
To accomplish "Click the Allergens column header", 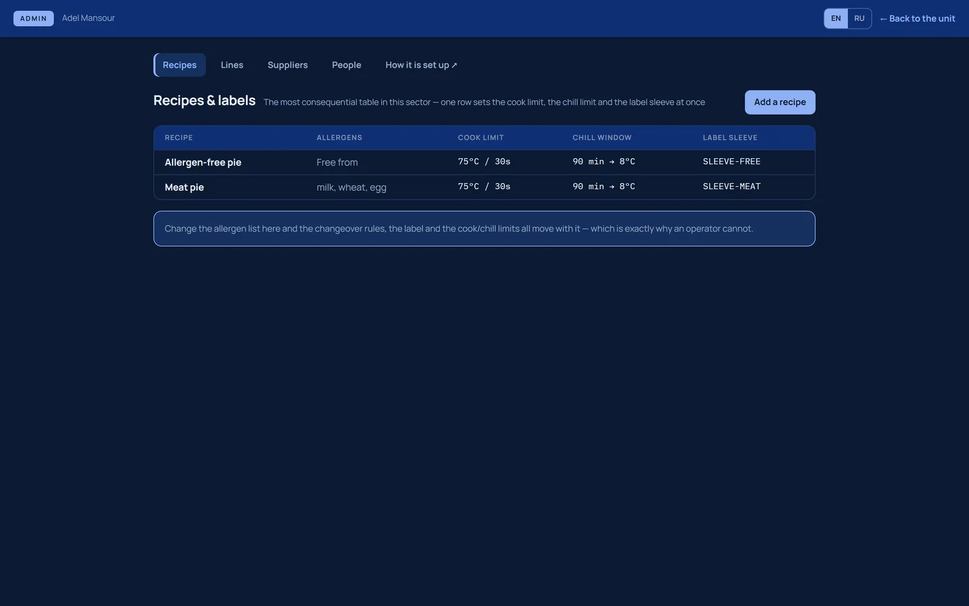I will 339,138.
